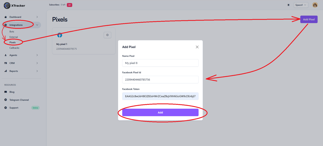Screen dimensions: 323x146
Task: Toggle the Subscribes Off switch
Action: (x=69, y=5)
